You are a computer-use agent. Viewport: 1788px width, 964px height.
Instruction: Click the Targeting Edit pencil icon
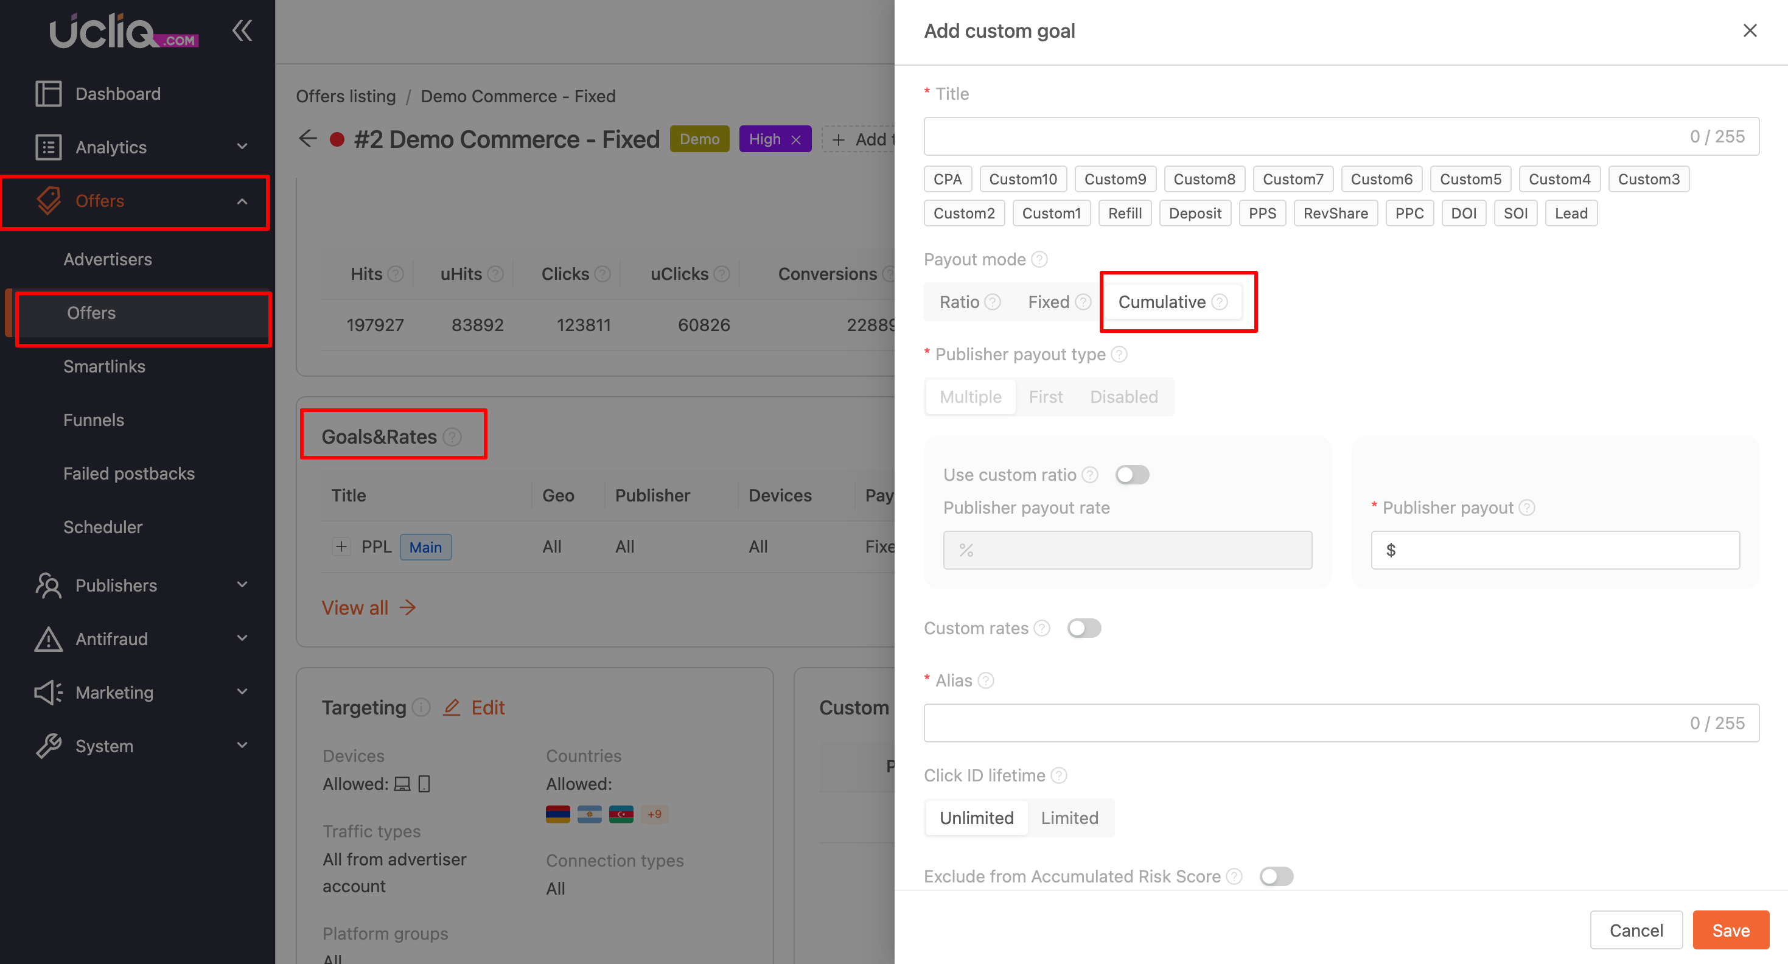tap(452, 707)
